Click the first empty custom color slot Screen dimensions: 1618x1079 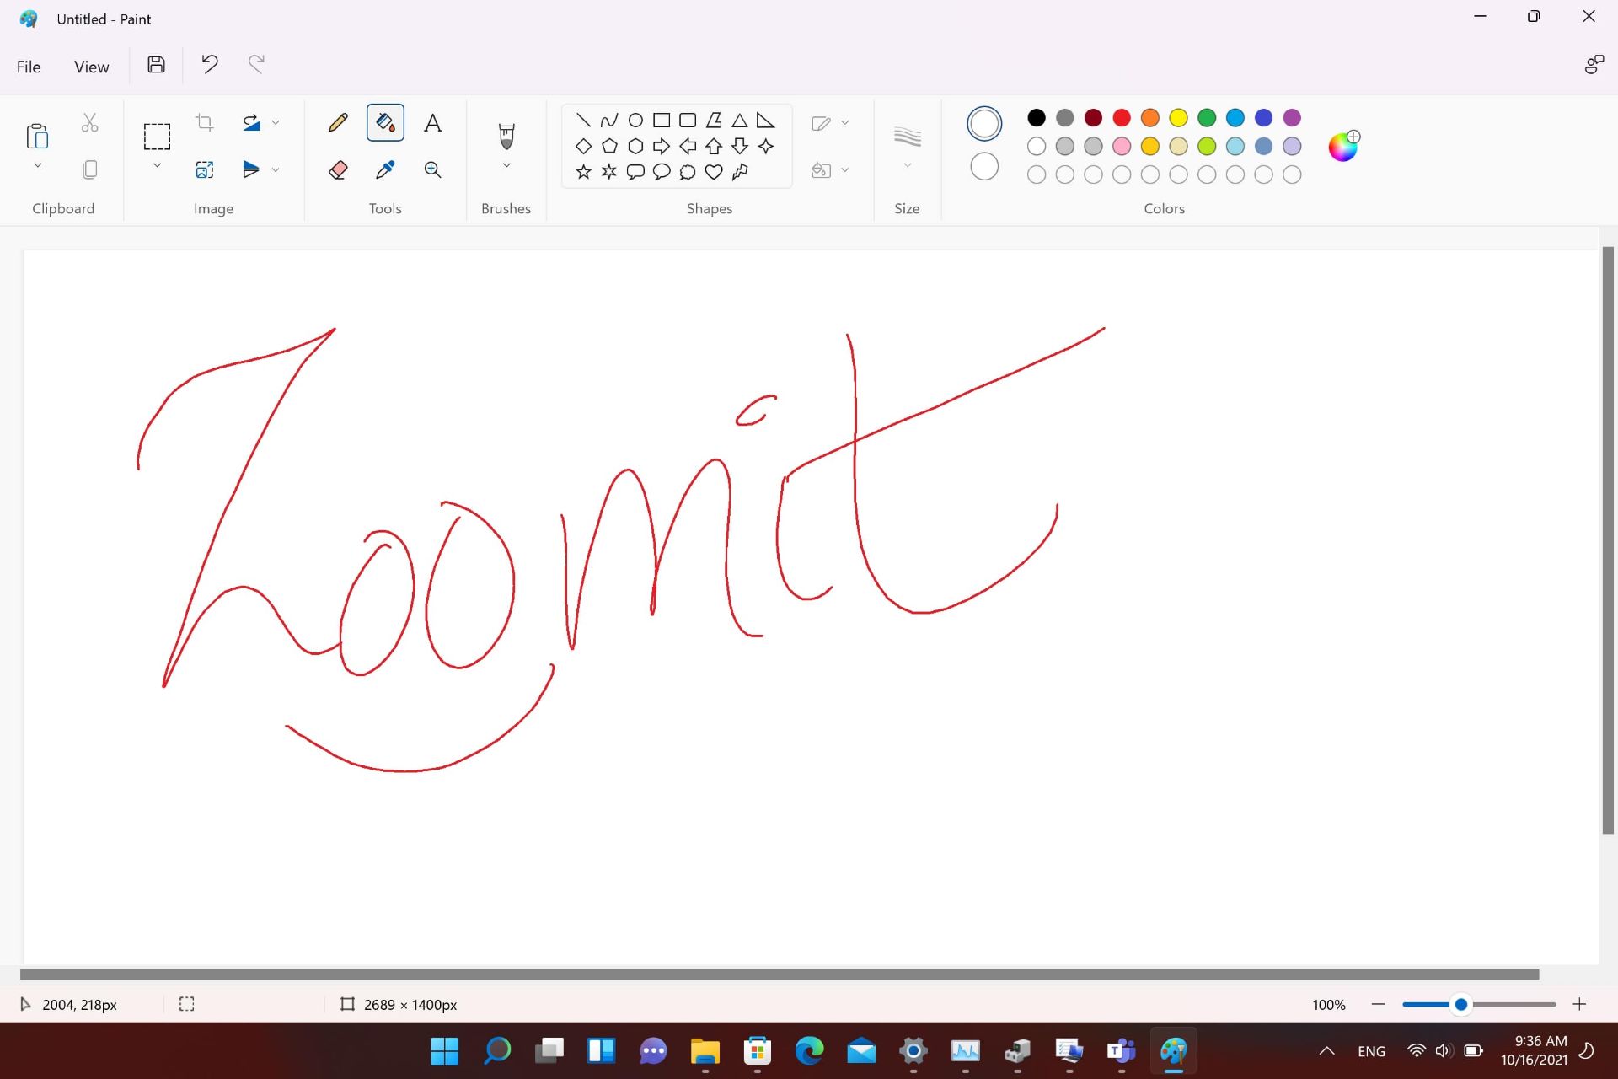[1037, 174]
